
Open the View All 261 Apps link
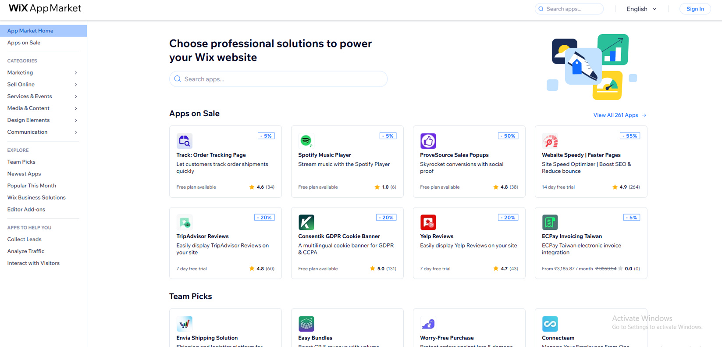619,115
